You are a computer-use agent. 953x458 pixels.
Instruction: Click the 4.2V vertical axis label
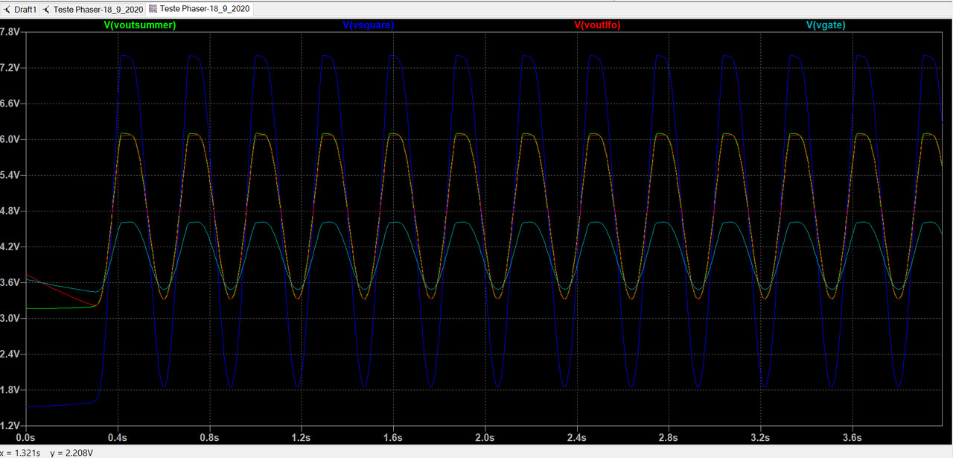pyautogui.click(x=10, y=247)
